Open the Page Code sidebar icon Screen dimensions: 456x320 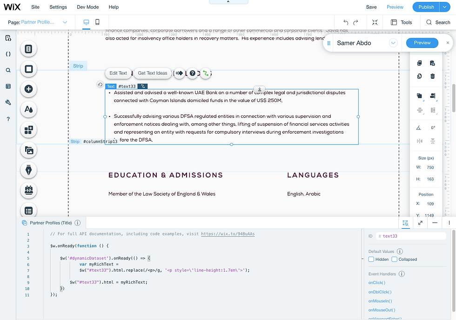(x=8, y=38)
